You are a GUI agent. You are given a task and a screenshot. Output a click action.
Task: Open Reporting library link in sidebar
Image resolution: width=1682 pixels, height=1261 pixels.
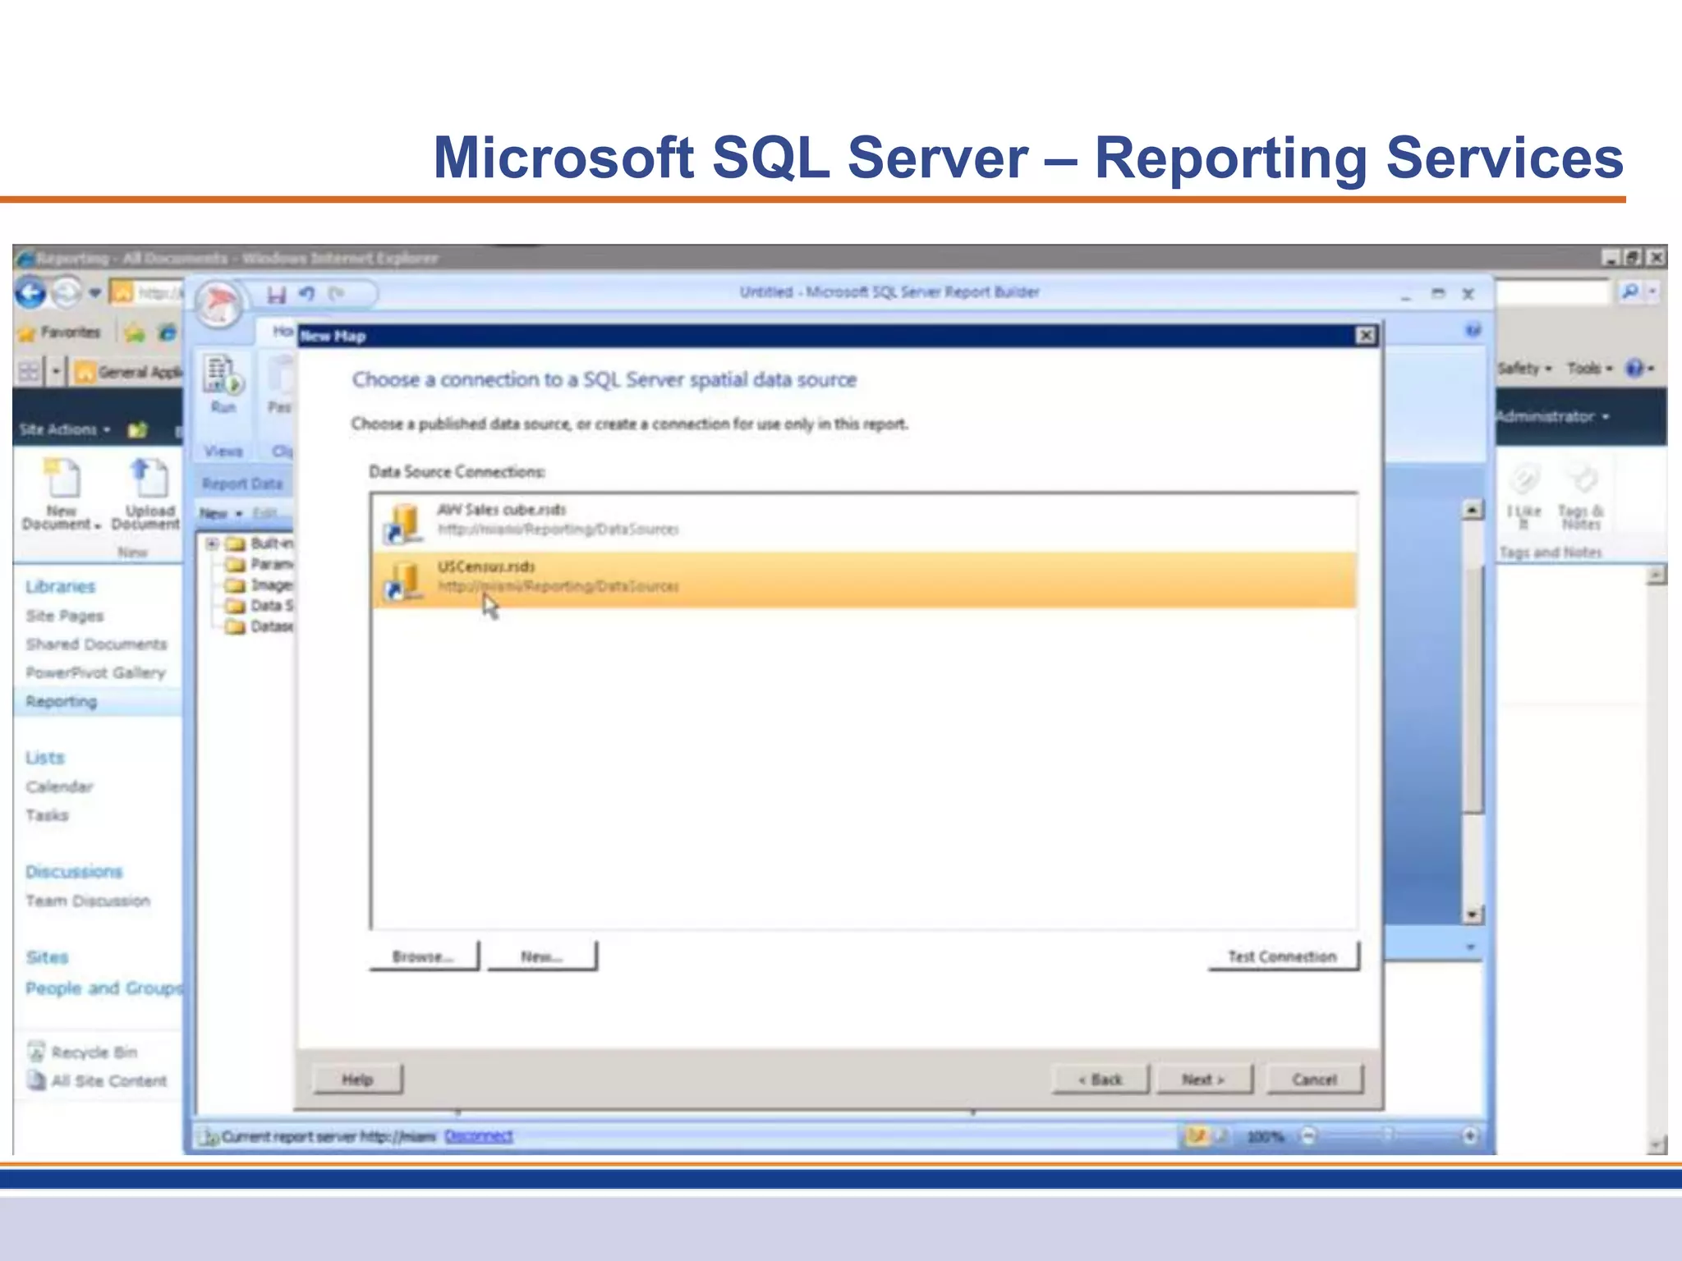tap(62, 702)
